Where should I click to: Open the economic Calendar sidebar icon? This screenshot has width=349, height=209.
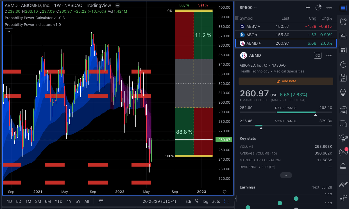343,78
